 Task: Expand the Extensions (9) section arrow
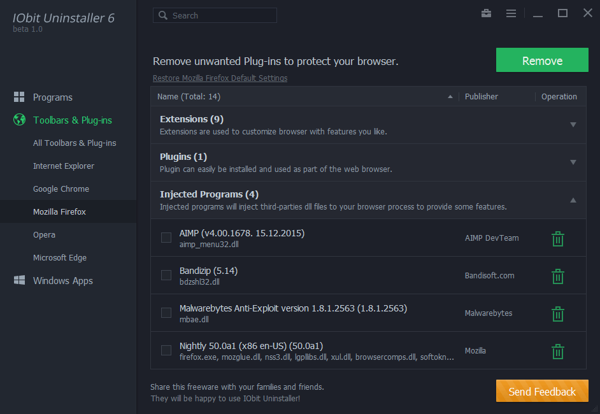pos(573,125)
